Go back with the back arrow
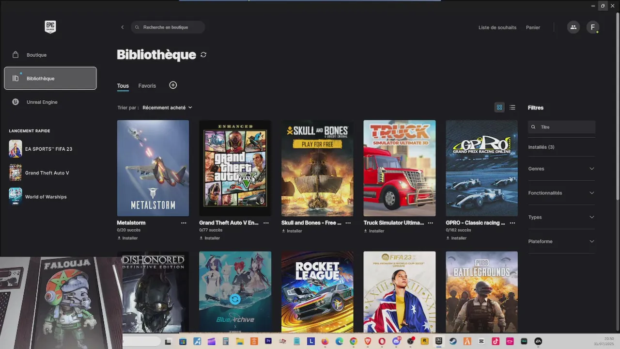This screenshot has height=349, width=620. click(122, 27)
